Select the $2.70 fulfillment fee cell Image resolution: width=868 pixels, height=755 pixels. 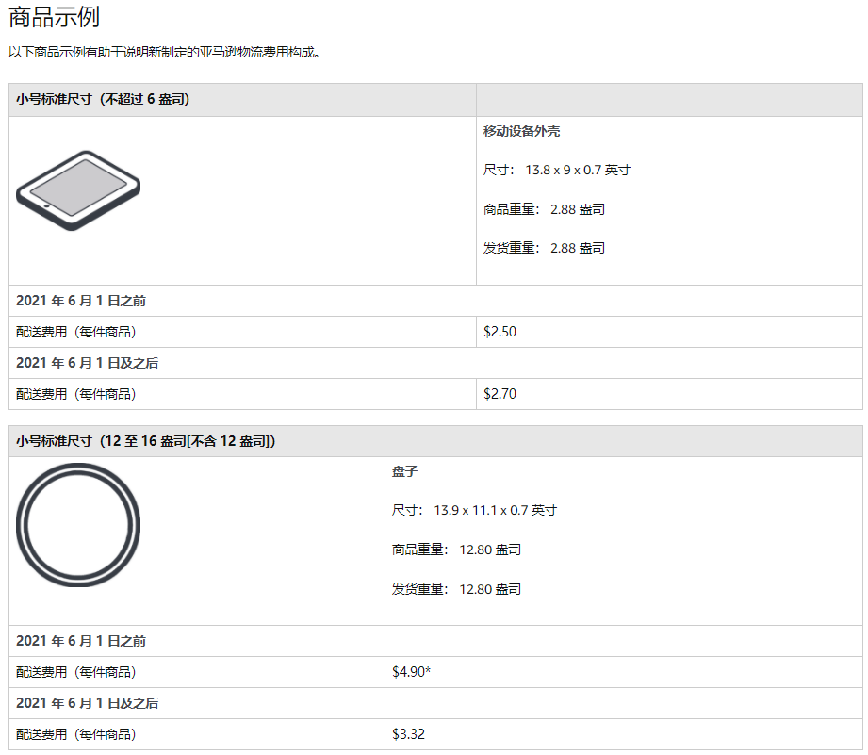click(500, 394)
